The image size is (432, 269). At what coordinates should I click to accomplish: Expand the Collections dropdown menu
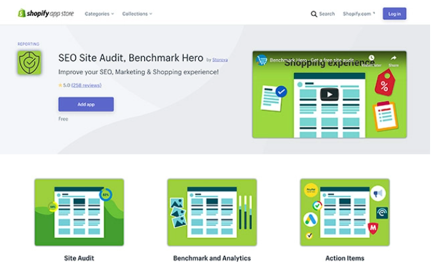click(x=137, y=14)
